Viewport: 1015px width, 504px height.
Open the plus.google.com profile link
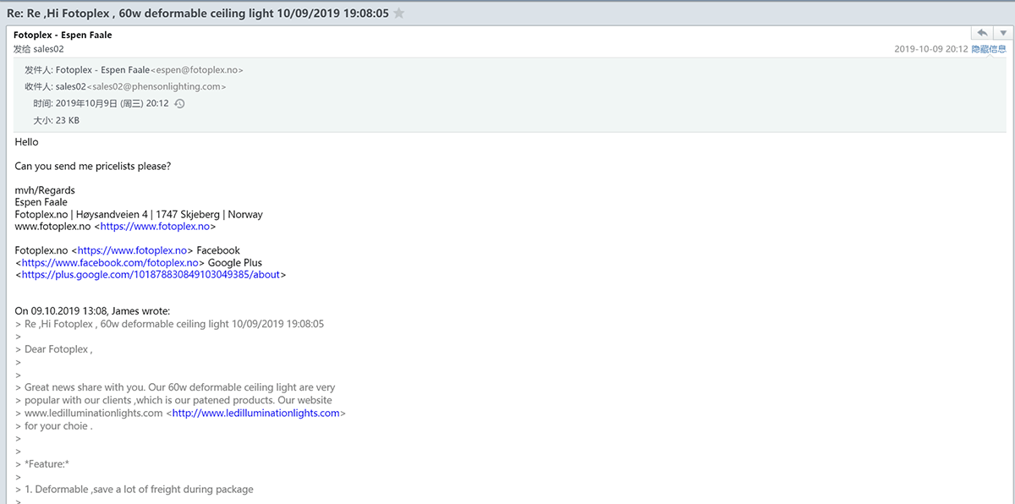(x=151, y=275)
